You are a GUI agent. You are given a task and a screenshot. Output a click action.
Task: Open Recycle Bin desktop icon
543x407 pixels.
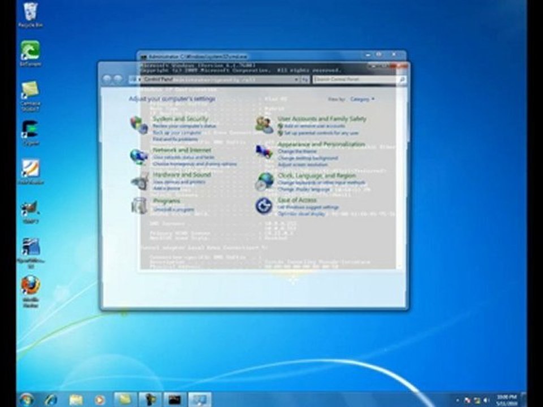tap(31, 15)
